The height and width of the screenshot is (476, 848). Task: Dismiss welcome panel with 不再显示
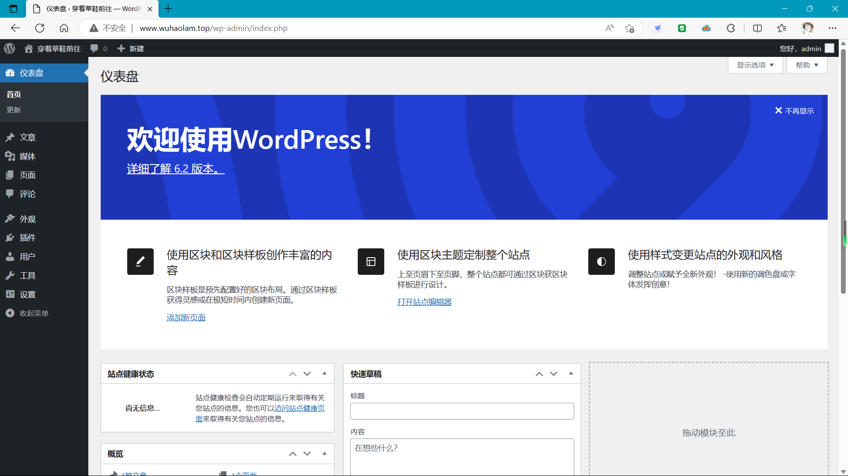pyautogui.click(x=795, y=111)
